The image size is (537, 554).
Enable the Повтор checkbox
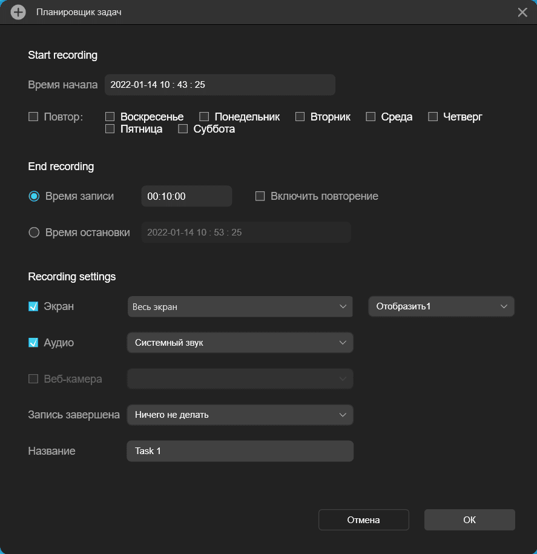click(x=33, y=117)
